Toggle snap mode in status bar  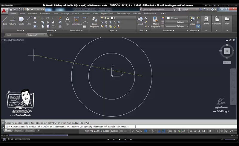pos(125,131)
